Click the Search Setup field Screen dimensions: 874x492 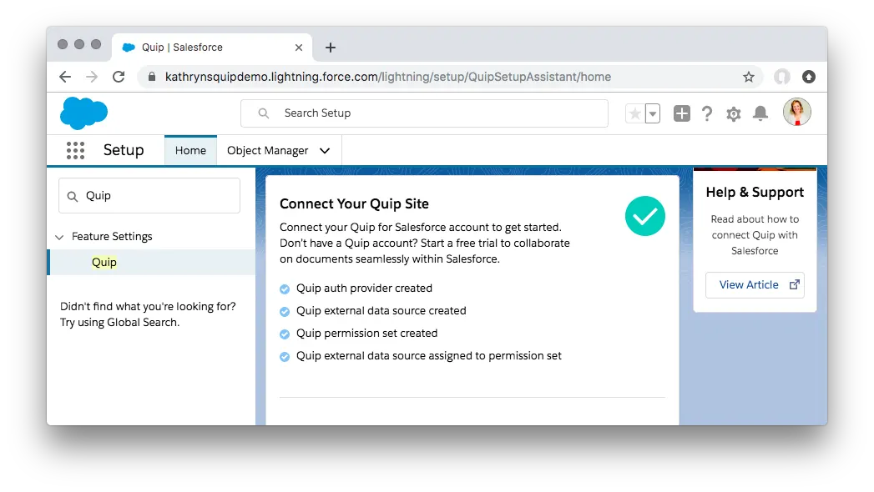(424, 113)
